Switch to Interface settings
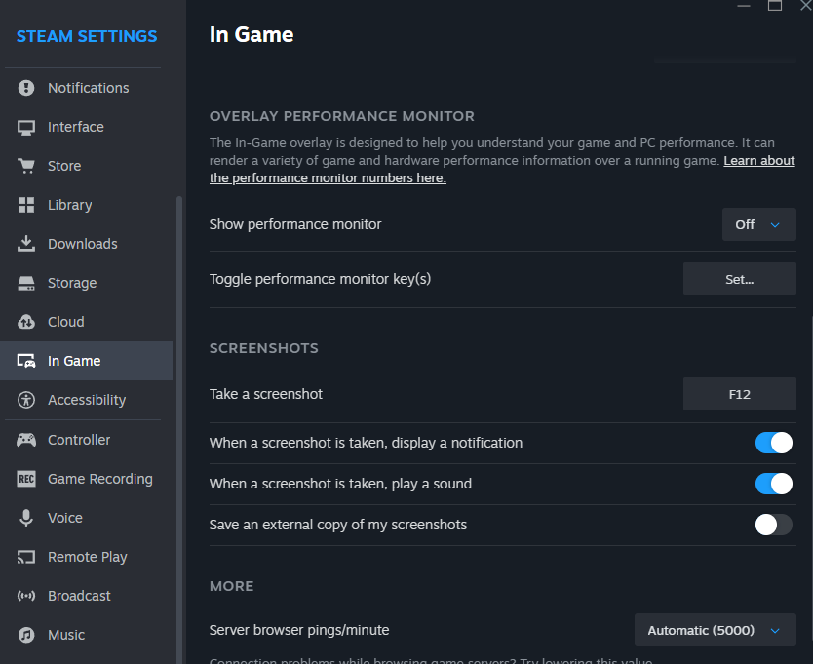The image size is (813, 664). (86, 127)
